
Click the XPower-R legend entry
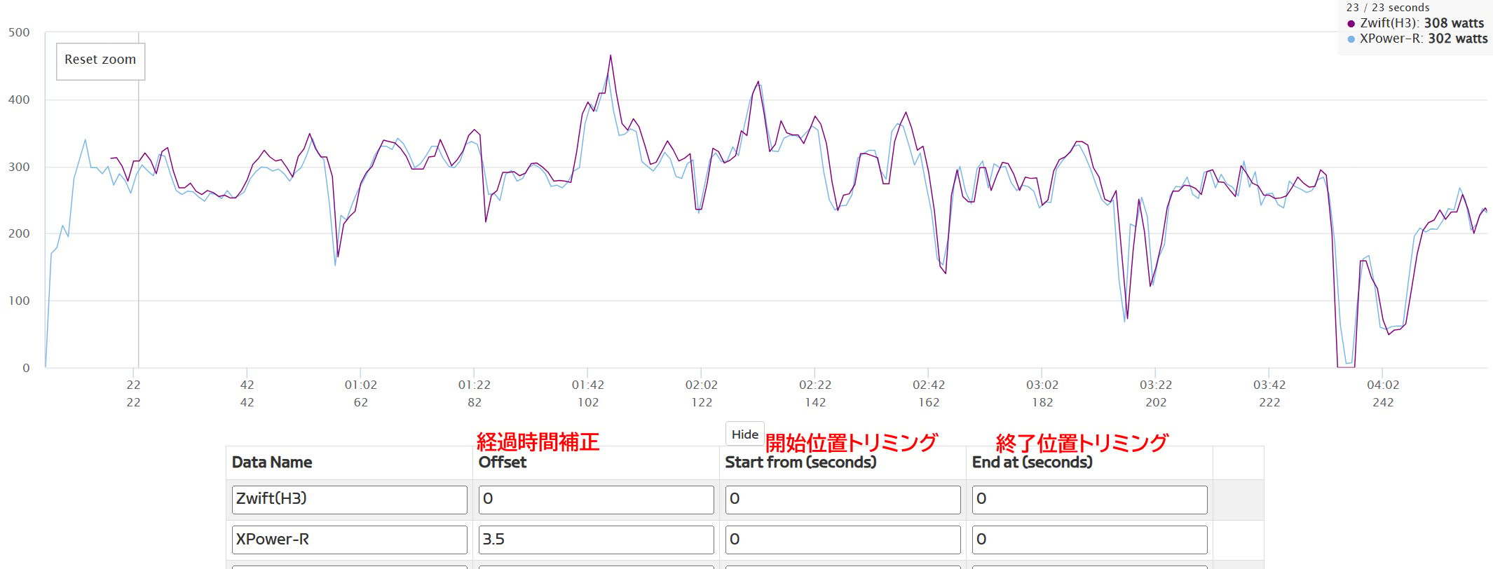[1417, 39]
